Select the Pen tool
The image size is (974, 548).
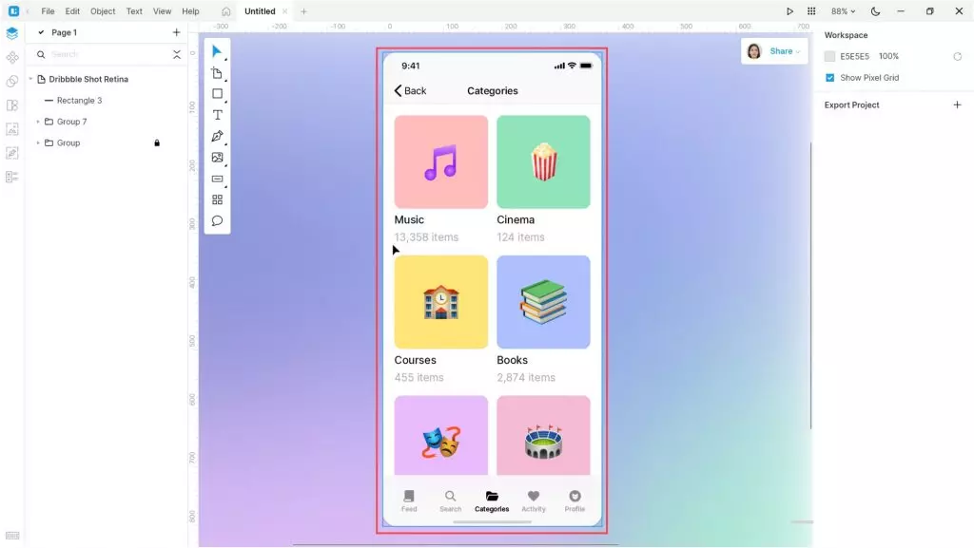click(x=217, y=137)
